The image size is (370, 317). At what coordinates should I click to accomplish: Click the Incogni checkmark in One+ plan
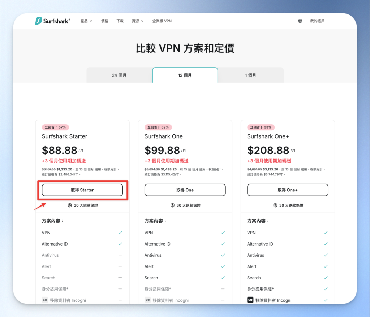[326, 300]
